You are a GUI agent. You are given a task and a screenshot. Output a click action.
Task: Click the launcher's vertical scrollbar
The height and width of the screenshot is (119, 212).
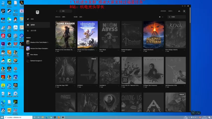click(x=190, y=15)
